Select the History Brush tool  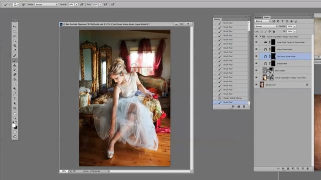(x=15, y=70)
